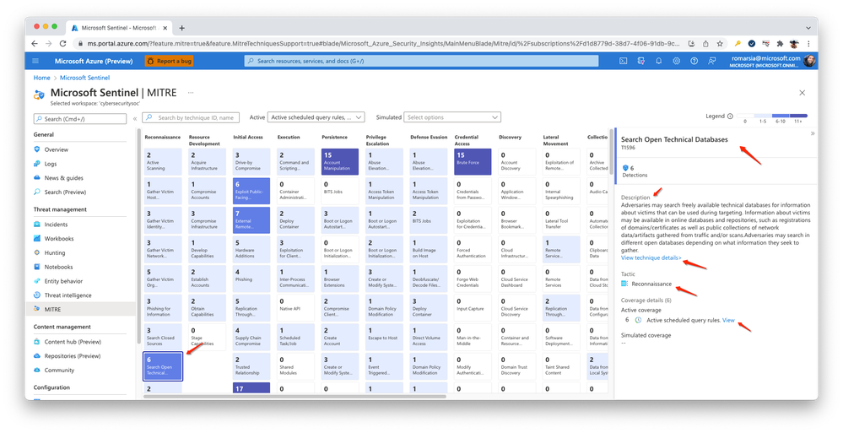Select the MITRE sidebar item
Viewport: 843px width, 433px height.
(x=80, y=309)
